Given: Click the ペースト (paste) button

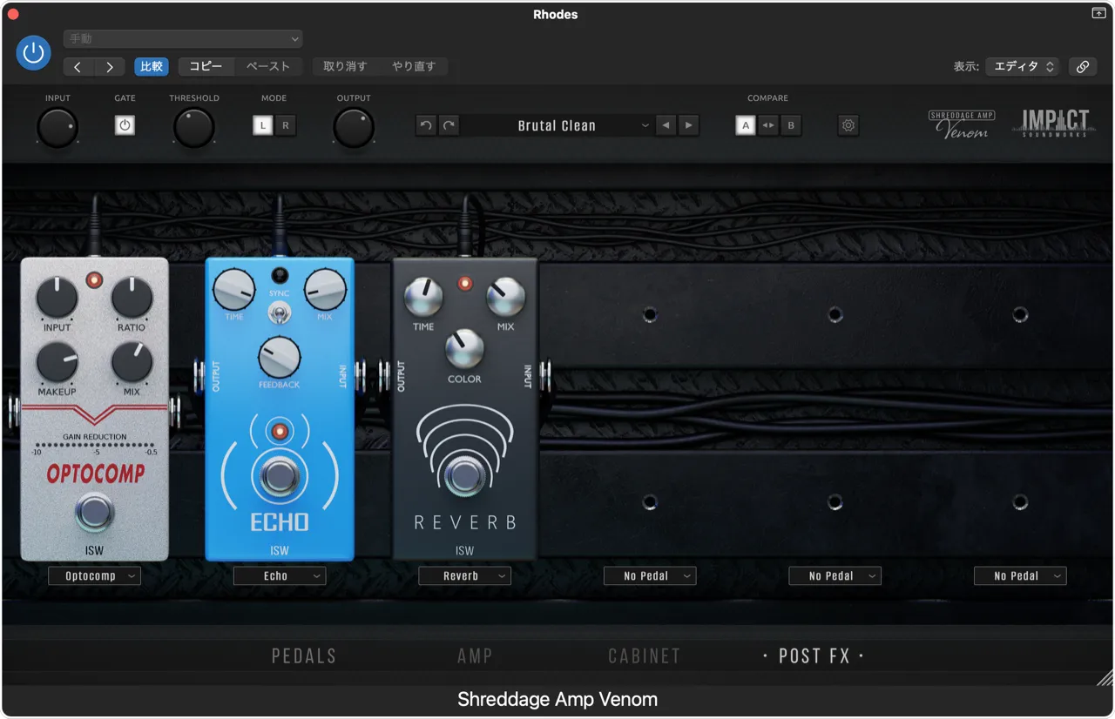Looking at the screenshot, I should coord(267,66).
